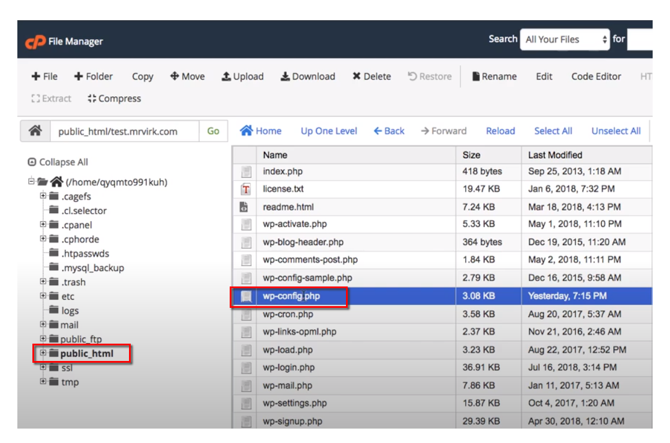Viewport: 670px width, 443px height.
Task: Click the search text field after 'for'
Action: pyautogui.click(x=640, y=40)
